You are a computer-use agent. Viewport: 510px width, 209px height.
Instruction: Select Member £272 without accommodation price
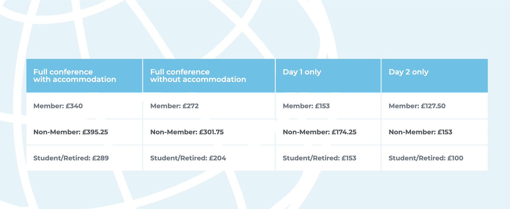[174, 106]
